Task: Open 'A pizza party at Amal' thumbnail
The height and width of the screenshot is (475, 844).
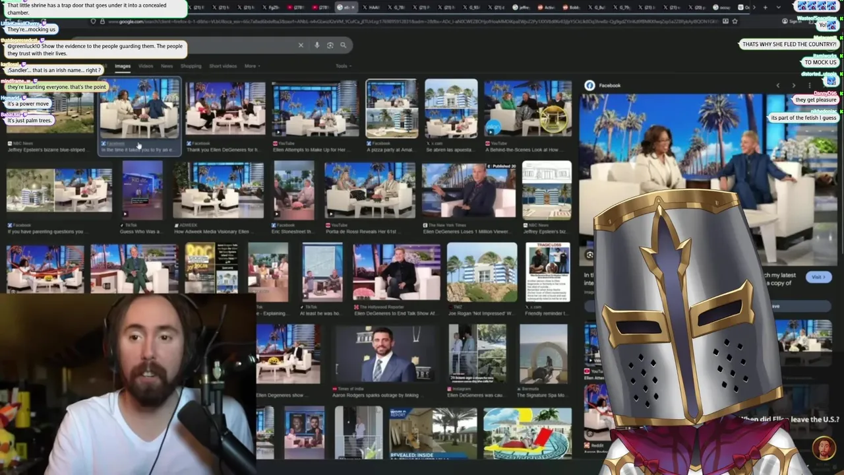Action: 392,108
